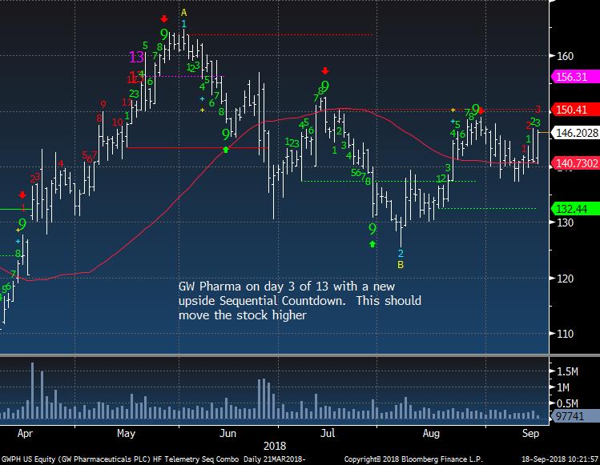Click the Jul month label
Viewport: 600px width, 465px height.
click(328, 434)
